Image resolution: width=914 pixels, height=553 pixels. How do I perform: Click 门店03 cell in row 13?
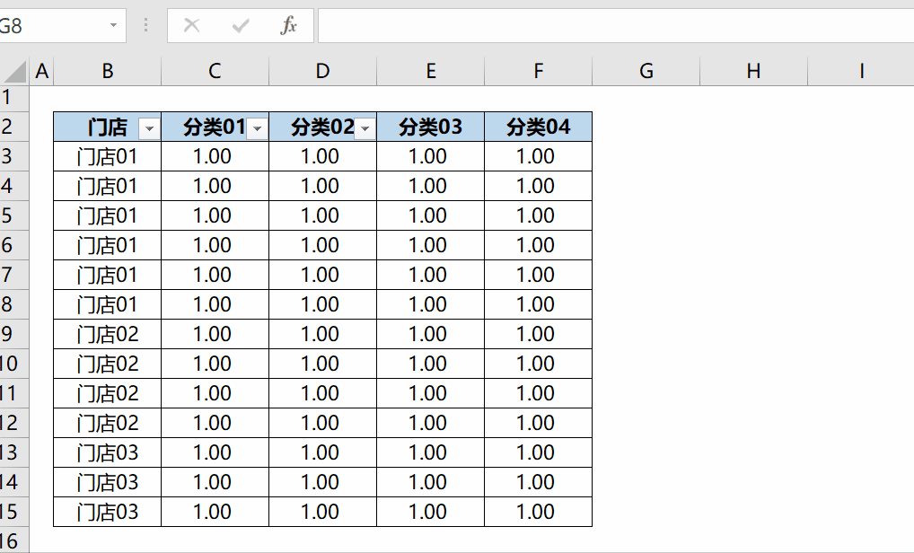(107, 452)
